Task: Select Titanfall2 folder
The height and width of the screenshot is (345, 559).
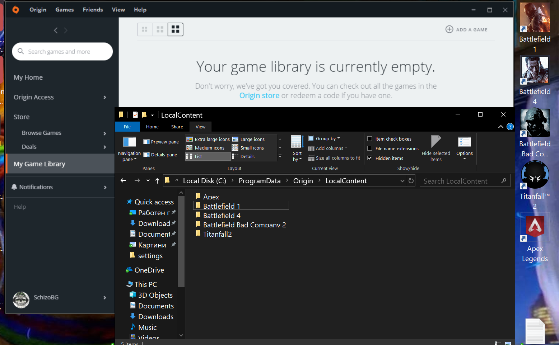Action: coord(214,234)
